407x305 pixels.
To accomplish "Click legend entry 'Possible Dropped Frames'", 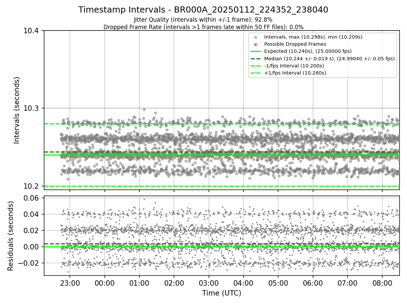I will [295, 44].
